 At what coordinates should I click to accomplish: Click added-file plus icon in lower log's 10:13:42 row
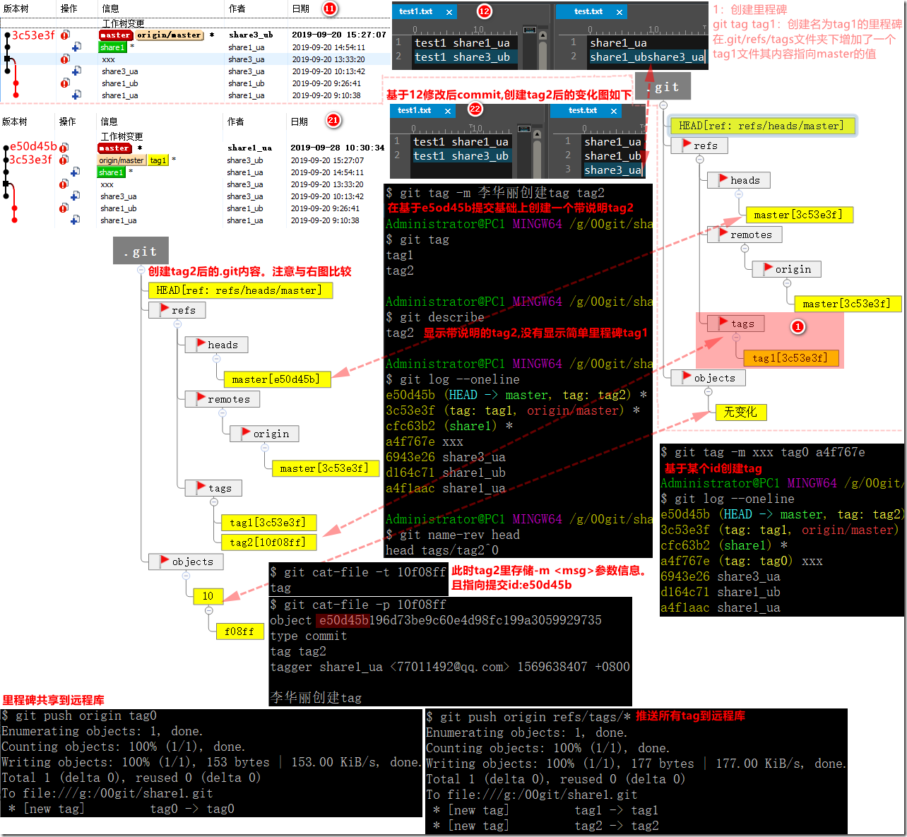(75, 196)
